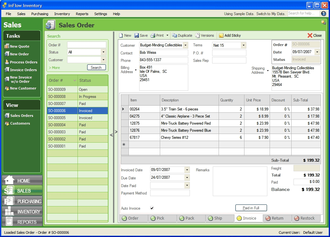This screenshot has width=330, height=237.
Task: Click the Search button
Action: 96,68
